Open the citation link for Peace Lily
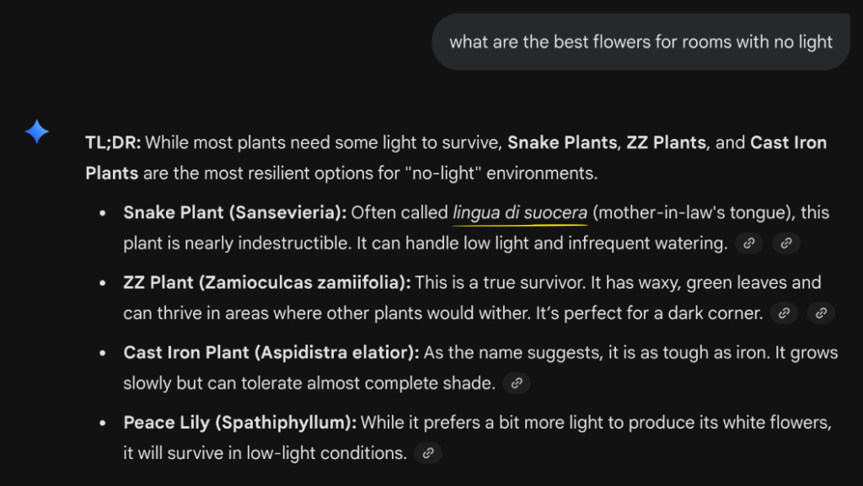Image resolution: width=863 pixels, height=486 pixels. [x=427, y=453]
